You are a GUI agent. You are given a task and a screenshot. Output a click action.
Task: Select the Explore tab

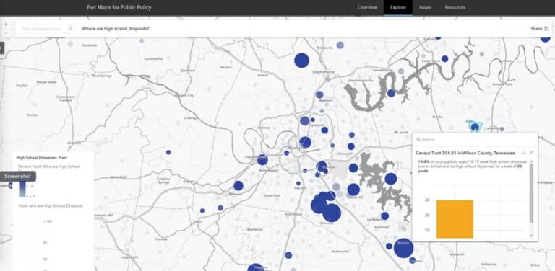[x=398, y=7]
